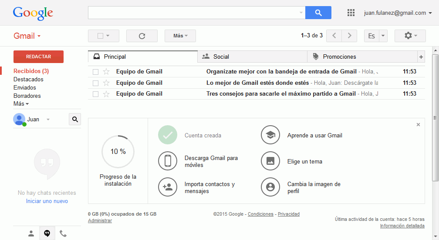Expand the search options arrow in search box

tap(301, 13)
